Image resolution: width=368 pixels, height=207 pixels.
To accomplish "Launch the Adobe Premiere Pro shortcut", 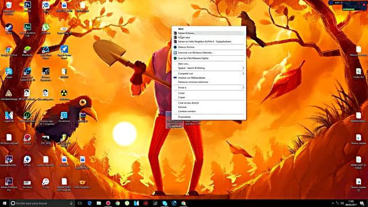I will pos(9,184).
